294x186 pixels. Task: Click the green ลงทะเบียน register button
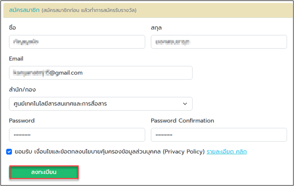pos(44,172)
